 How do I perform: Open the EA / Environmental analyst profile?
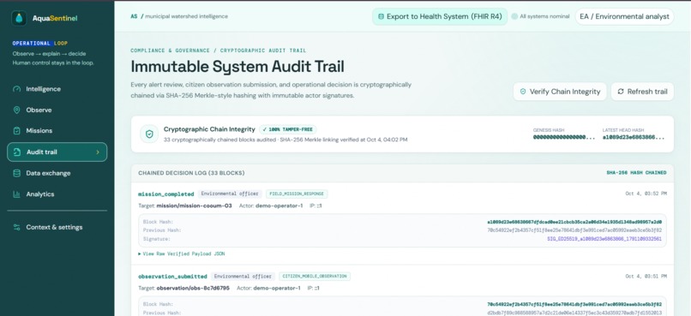pos(624,17)
